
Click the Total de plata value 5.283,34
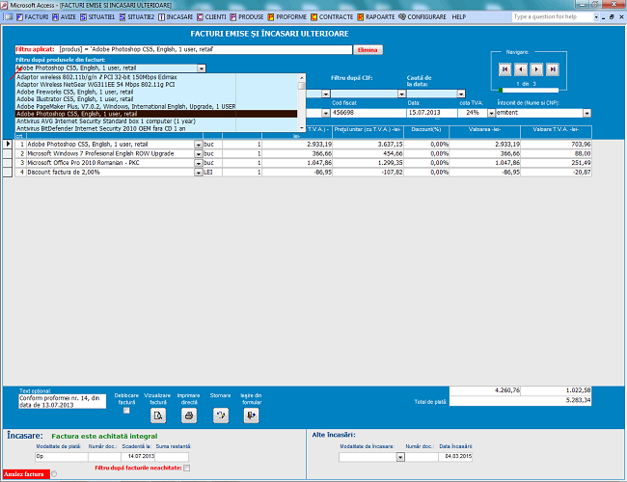(x=521, y=400)
